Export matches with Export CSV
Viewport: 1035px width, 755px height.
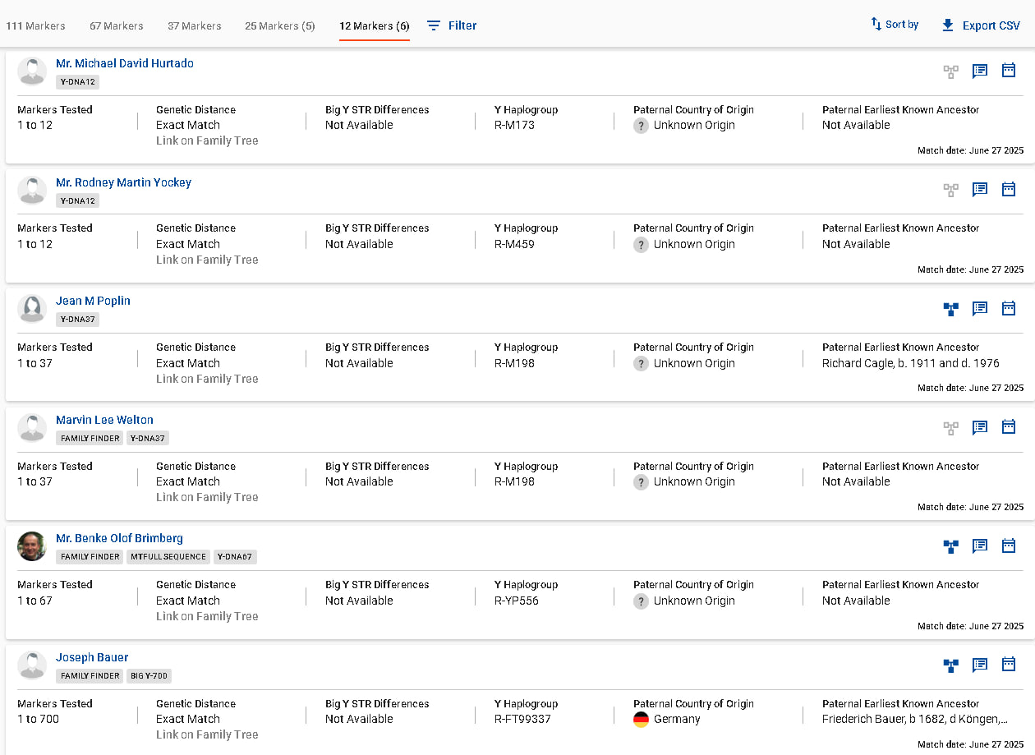(981, 25)
